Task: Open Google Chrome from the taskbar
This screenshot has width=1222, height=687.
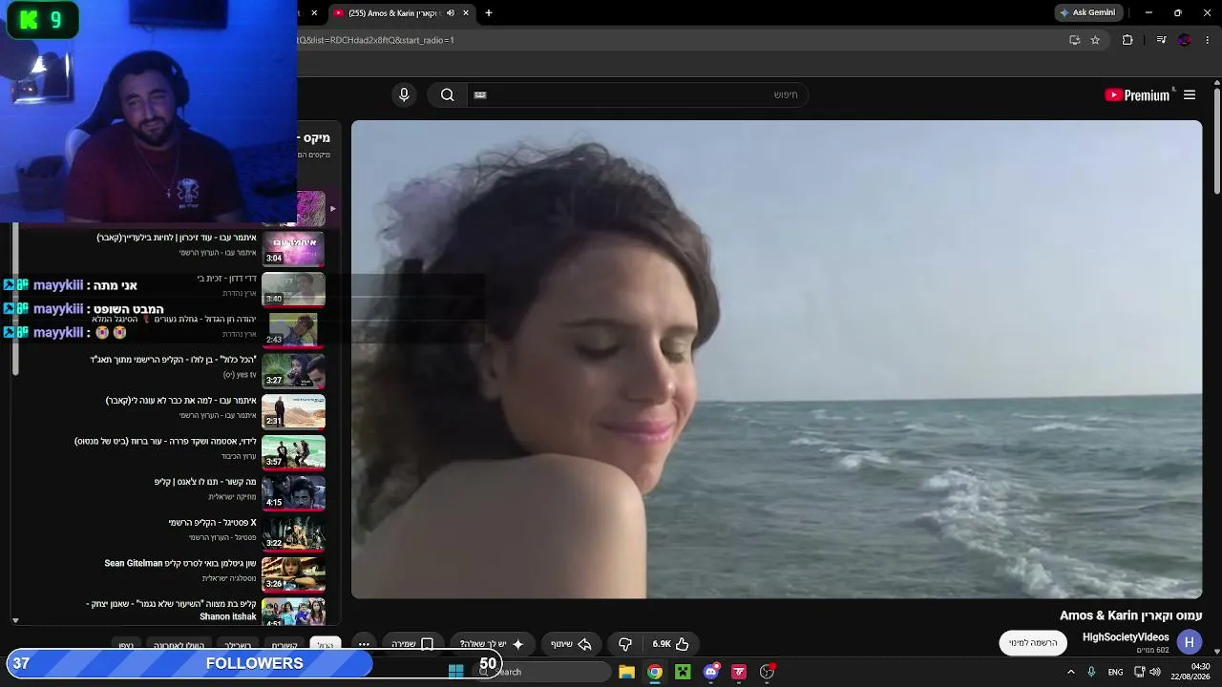Action: pos(655,672)
